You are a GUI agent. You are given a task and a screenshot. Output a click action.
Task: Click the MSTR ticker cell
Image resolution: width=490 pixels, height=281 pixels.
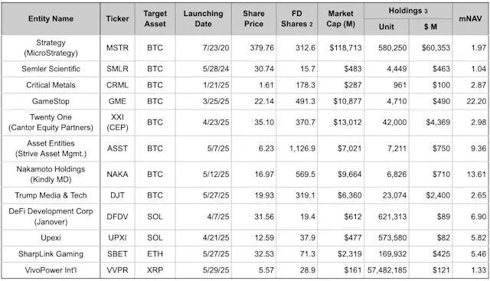(x=117, y=47)
